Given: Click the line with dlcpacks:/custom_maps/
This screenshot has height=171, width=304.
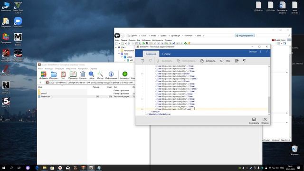Looking at the screenshot, I should tap(174, 106).
